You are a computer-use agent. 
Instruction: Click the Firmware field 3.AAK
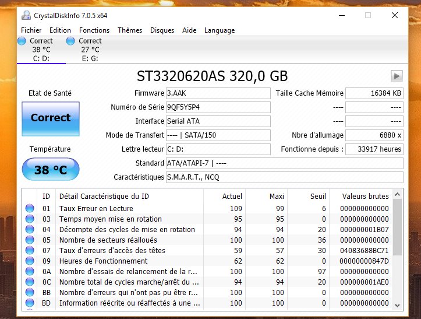(218, 93)
